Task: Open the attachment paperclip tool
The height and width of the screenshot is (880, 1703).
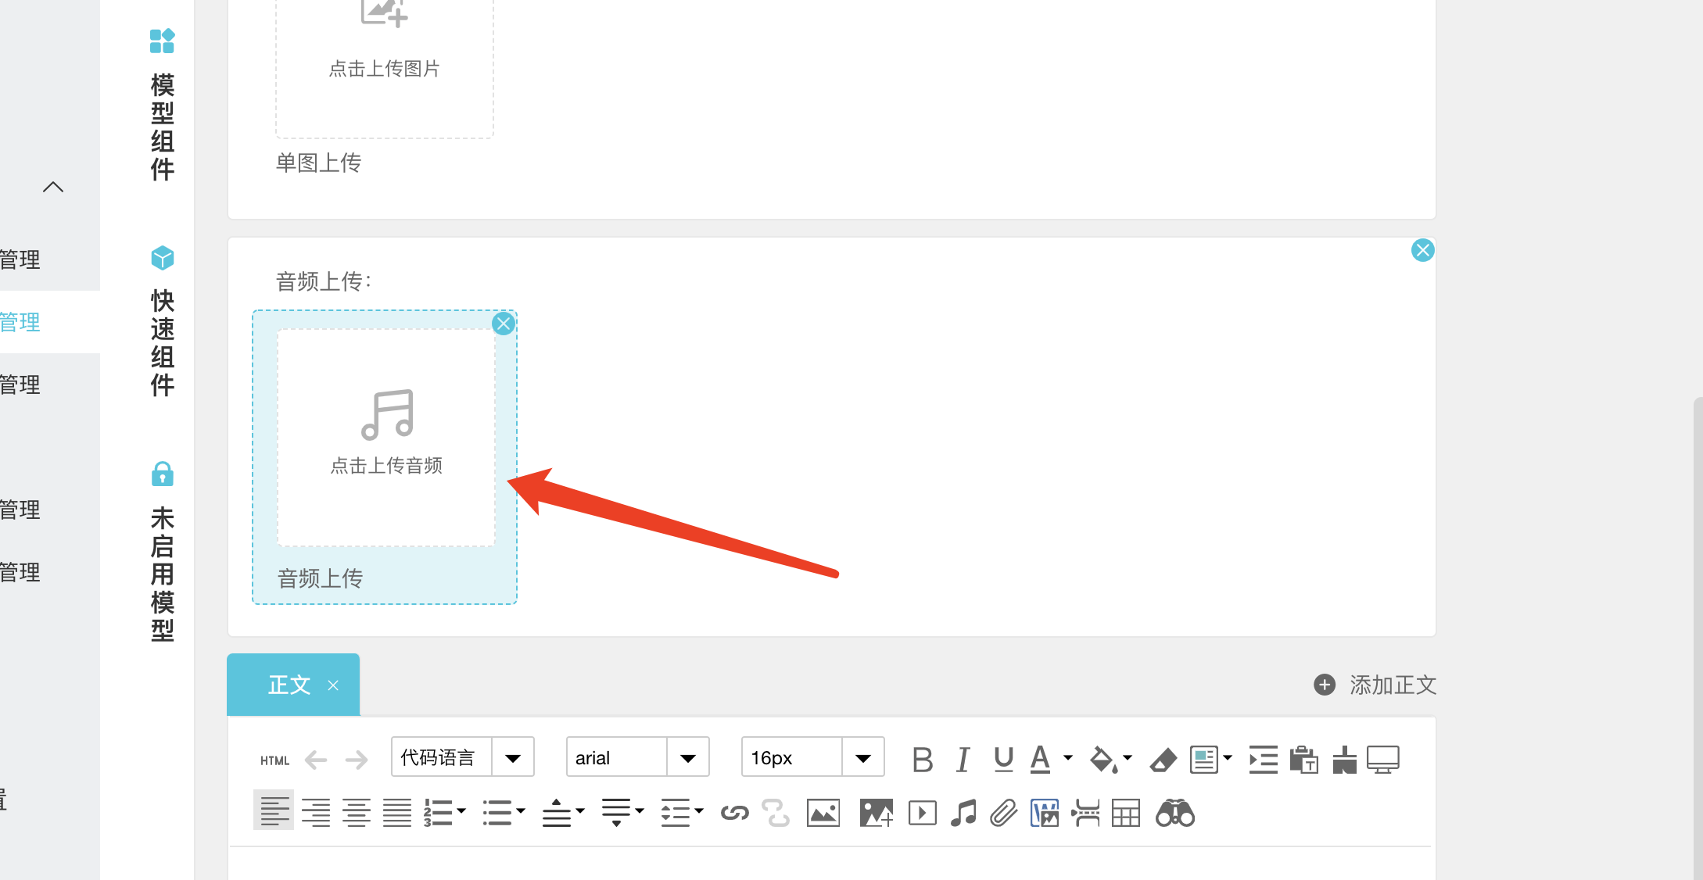Action: 1003,814
